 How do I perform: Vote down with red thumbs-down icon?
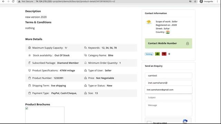[164, 54]
